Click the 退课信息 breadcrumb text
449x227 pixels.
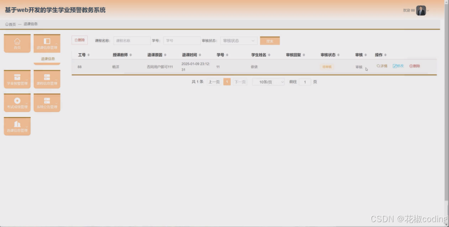(30, 24)
